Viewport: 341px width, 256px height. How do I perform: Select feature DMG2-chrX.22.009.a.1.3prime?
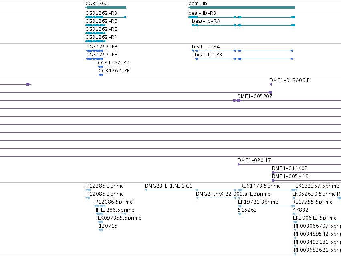pos(233,194)
